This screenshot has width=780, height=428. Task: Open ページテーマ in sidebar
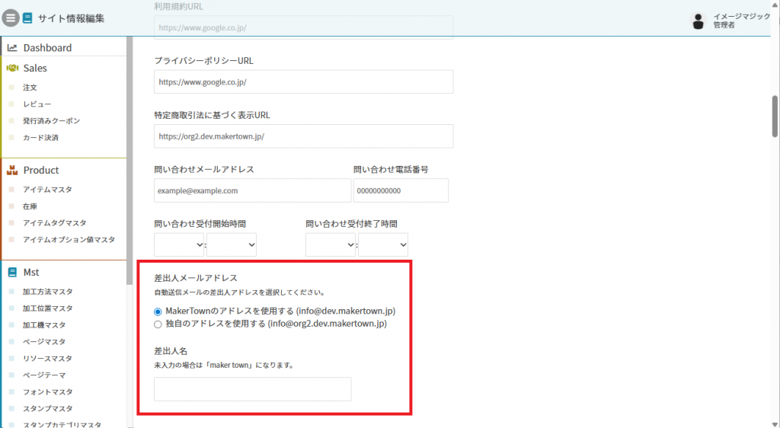43,375
